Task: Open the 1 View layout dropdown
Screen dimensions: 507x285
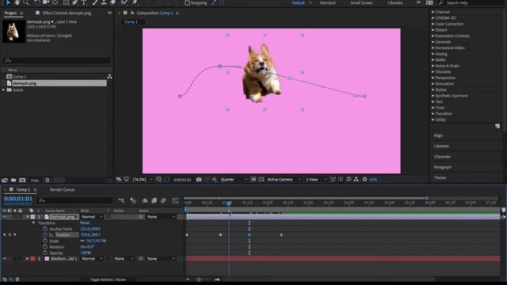Action: point(316,180)
